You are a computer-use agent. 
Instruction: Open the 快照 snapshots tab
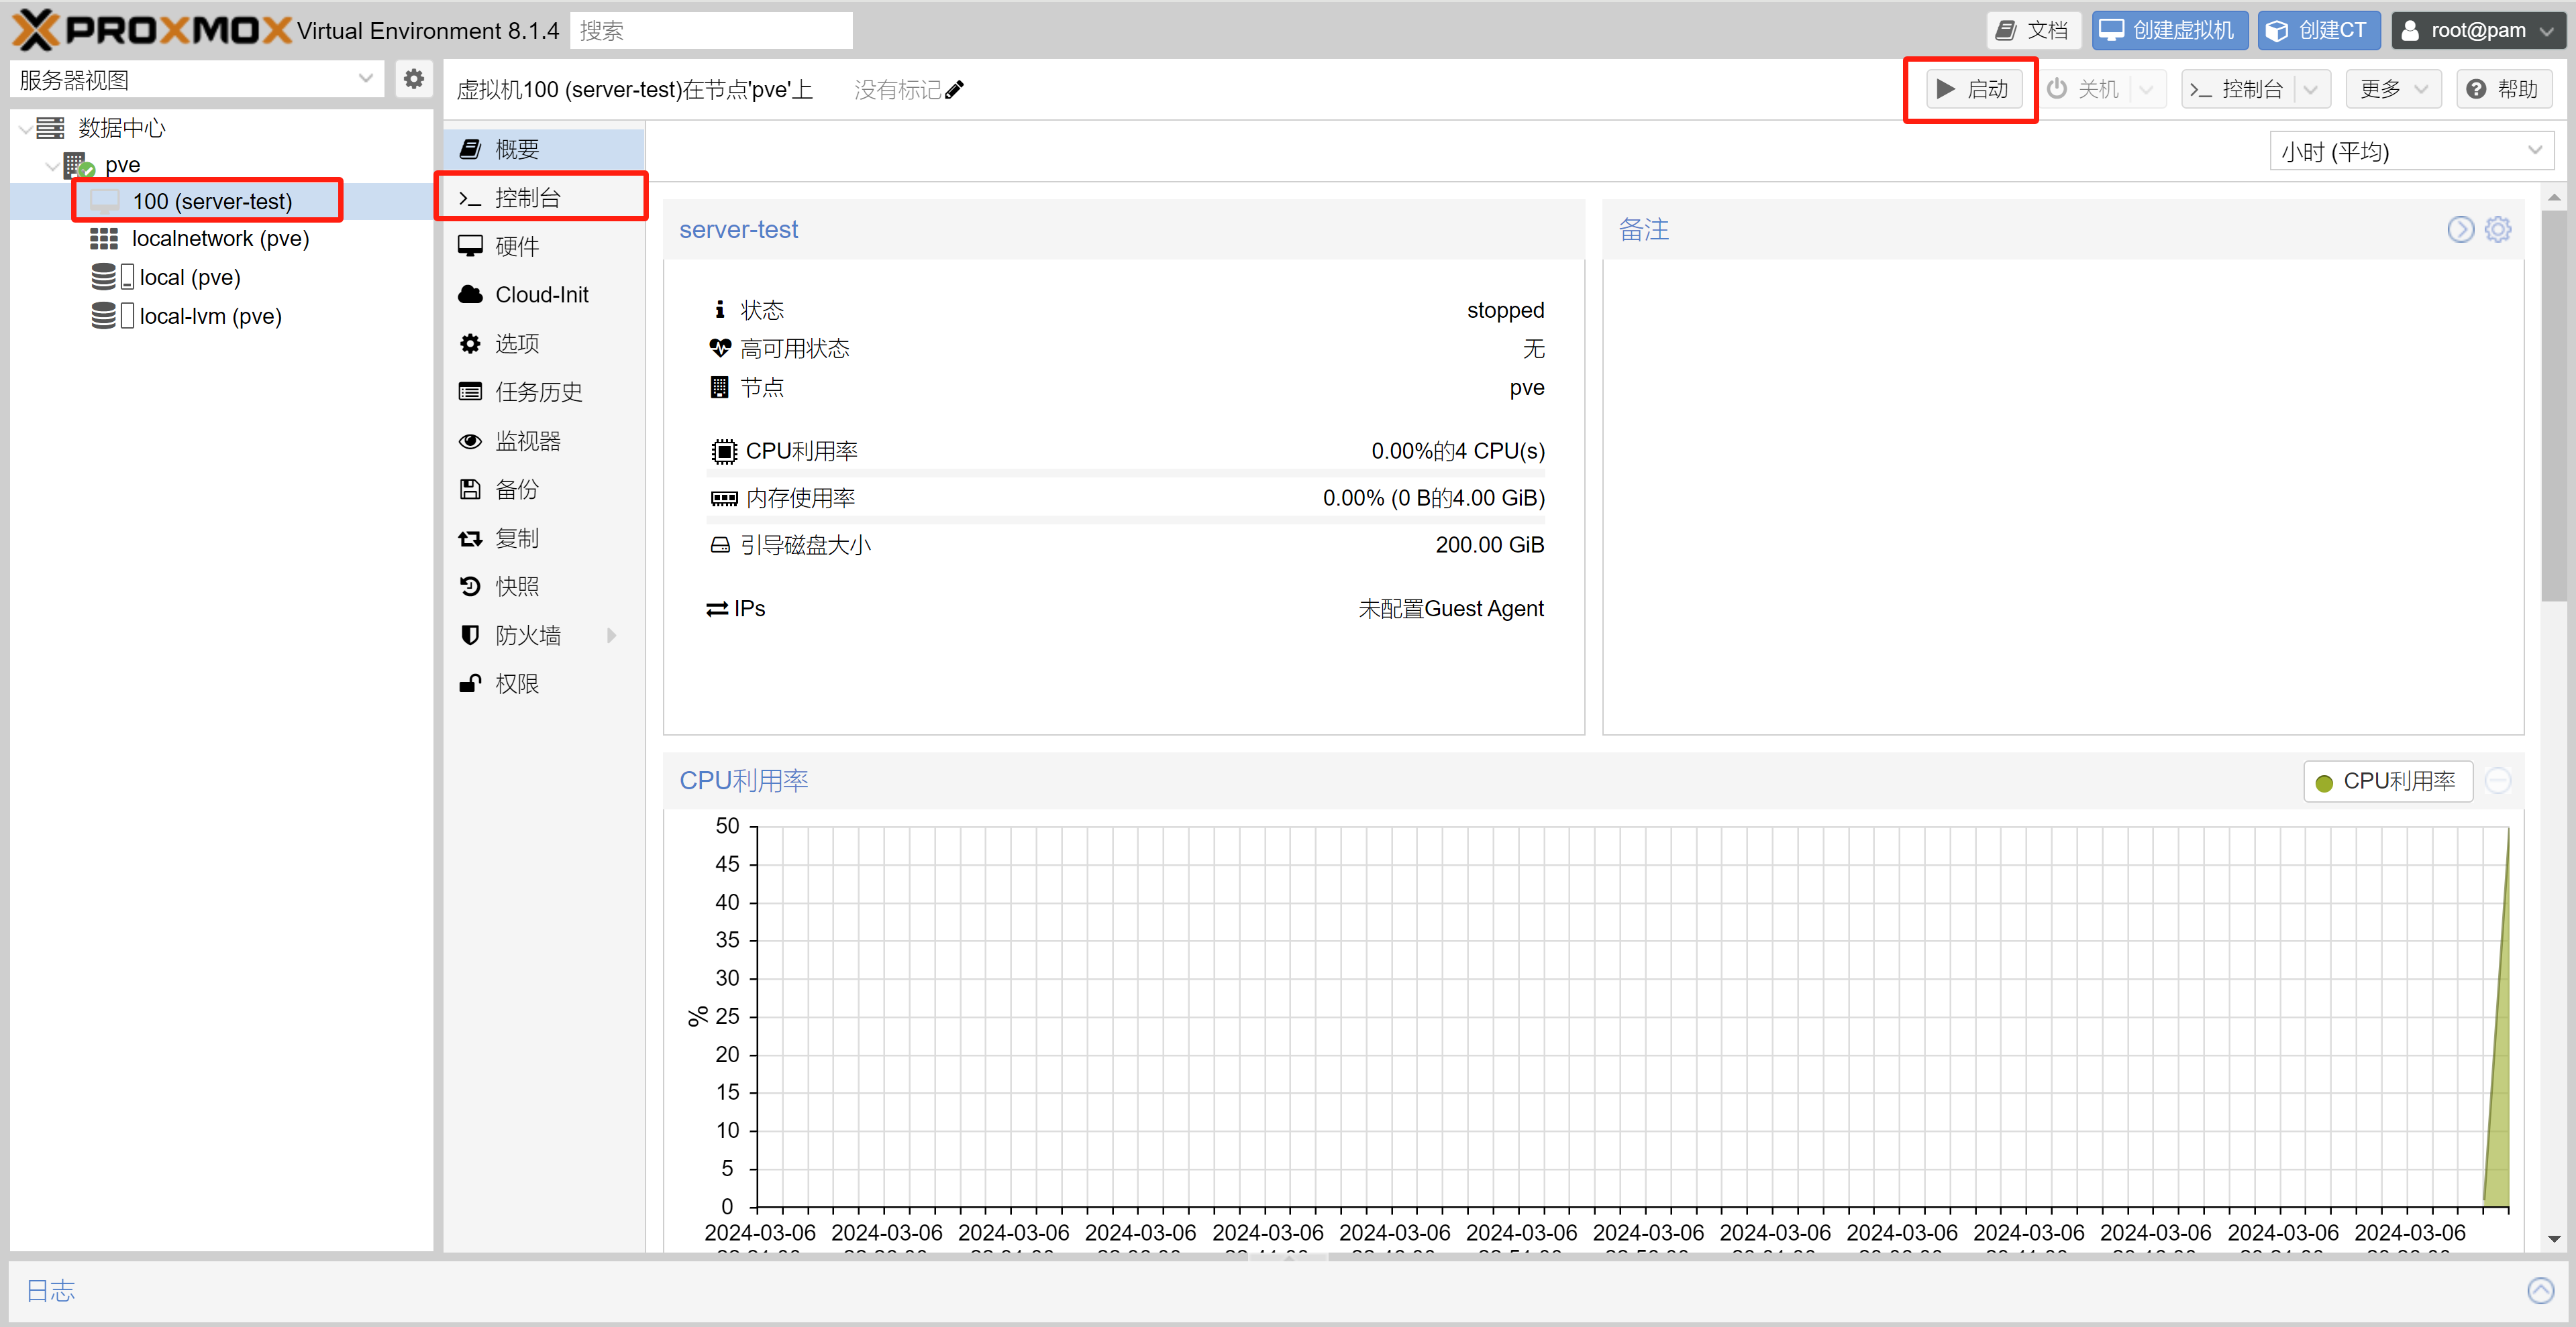[x=544, y=587]
